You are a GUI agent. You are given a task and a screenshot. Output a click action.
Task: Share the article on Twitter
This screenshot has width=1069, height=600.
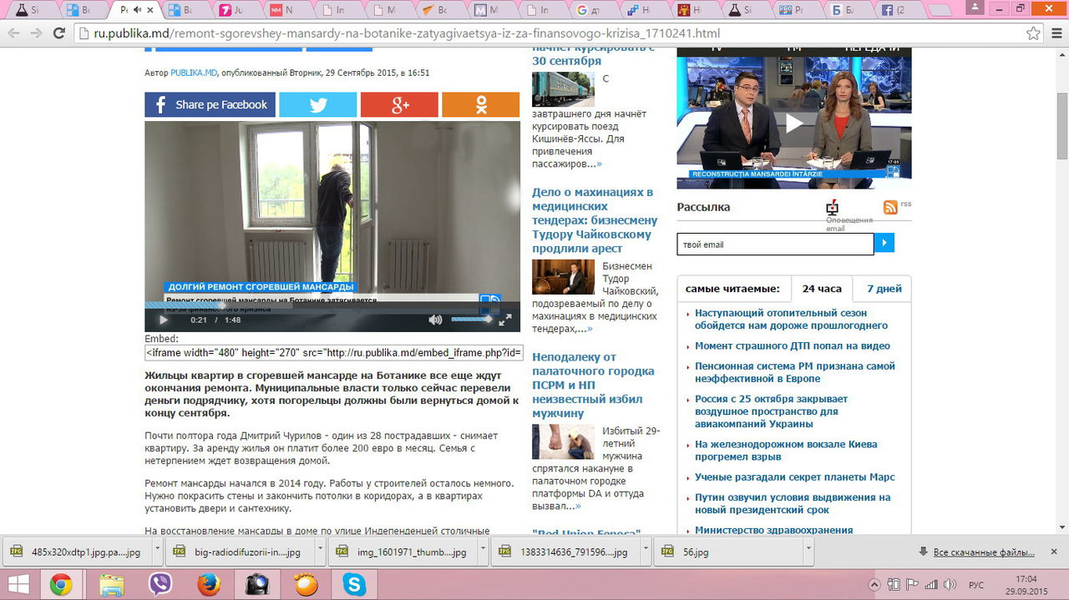(317, 104)
